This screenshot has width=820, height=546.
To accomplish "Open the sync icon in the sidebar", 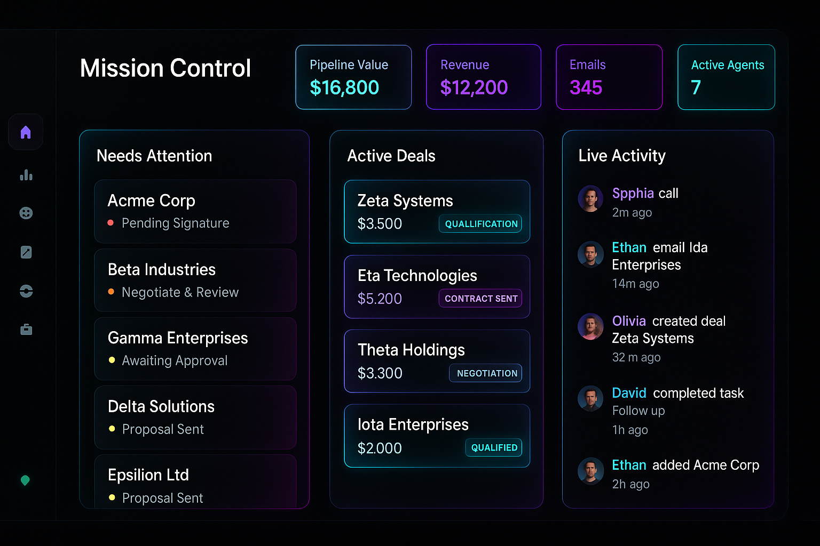I will tap(25, 291).
